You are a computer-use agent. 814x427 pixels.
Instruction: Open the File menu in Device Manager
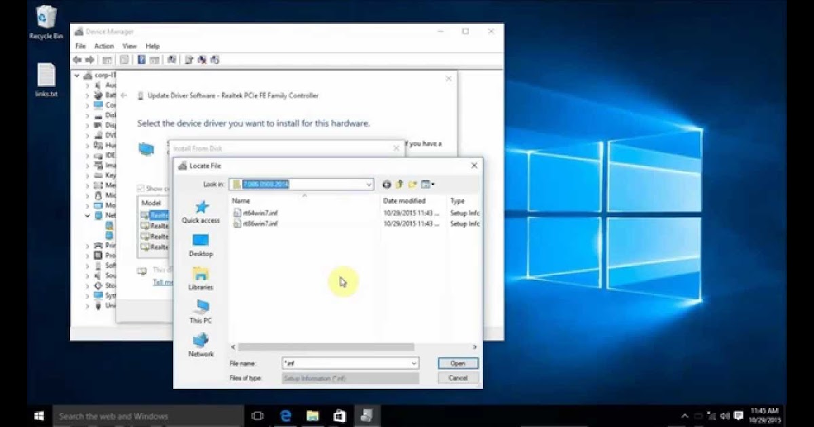coord(81,46)
